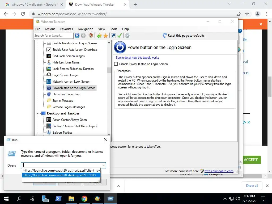Click the volume icon in the system tray
The height and width of the screenshot is (204, 272).
pos(238,199)
